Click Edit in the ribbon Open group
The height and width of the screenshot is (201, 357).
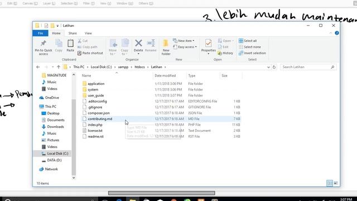(223, 47)
